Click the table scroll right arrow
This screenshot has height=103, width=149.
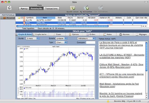coord(146,26)
